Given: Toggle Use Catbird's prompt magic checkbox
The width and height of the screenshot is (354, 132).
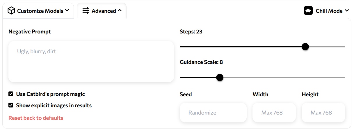Looking at the screenshot, I should point(11,94).
